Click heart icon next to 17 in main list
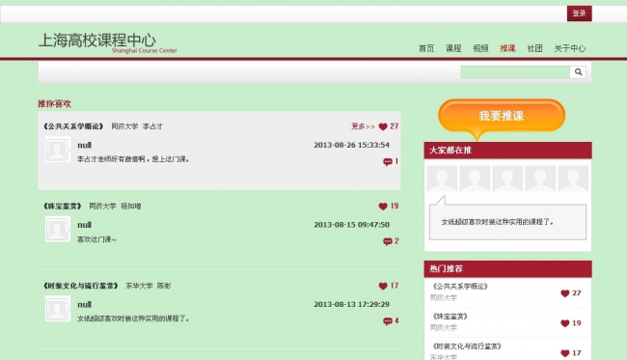This screenshot has width=627, height=360. click(x=383, y=286)
